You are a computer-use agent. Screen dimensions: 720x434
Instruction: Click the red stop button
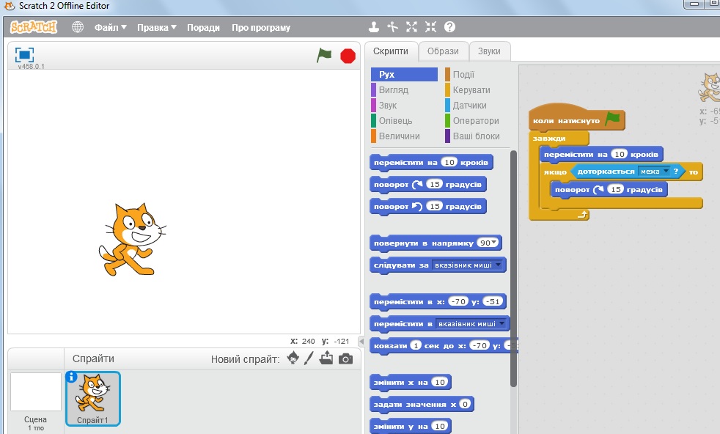point(348,56)
